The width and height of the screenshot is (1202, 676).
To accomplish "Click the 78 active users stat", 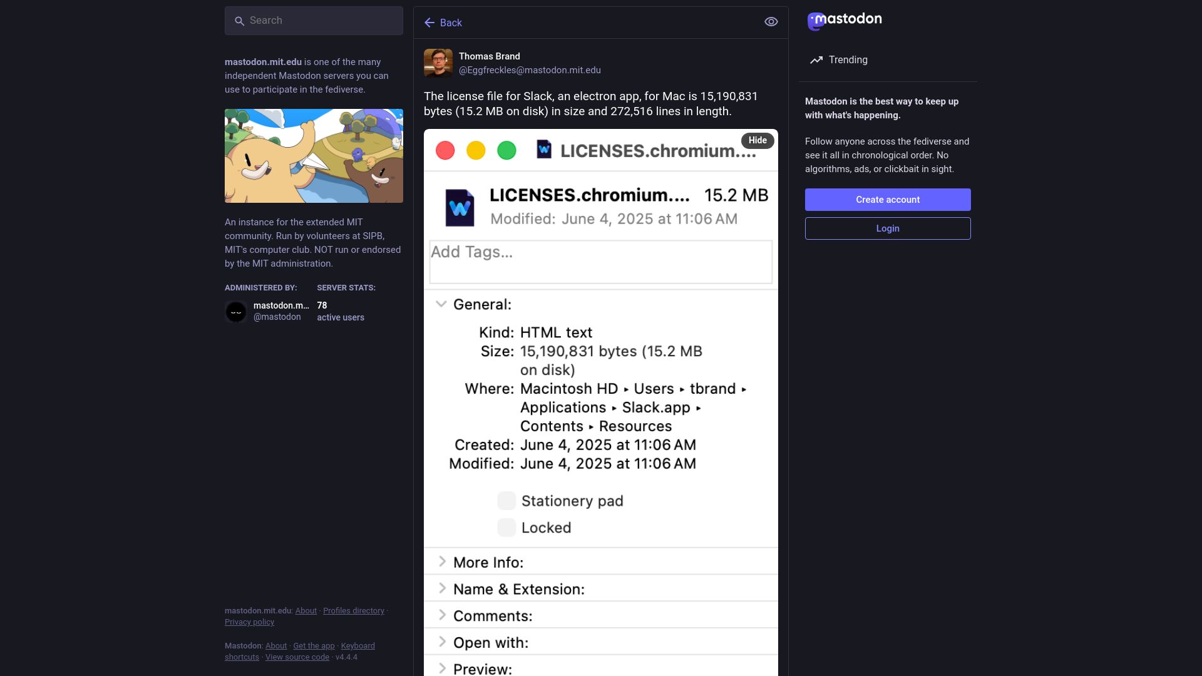I will pos(341,311).
